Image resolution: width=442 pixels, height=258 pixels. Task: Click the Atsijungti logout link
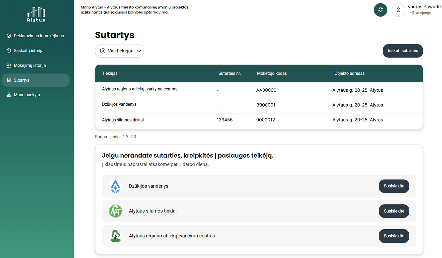coord(421,13)
